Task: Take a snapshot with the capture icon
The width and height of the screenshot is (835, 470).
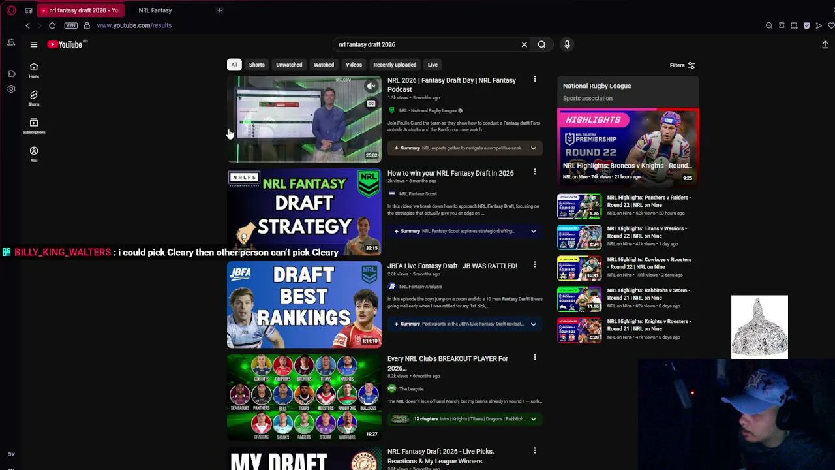Action: 794,25
